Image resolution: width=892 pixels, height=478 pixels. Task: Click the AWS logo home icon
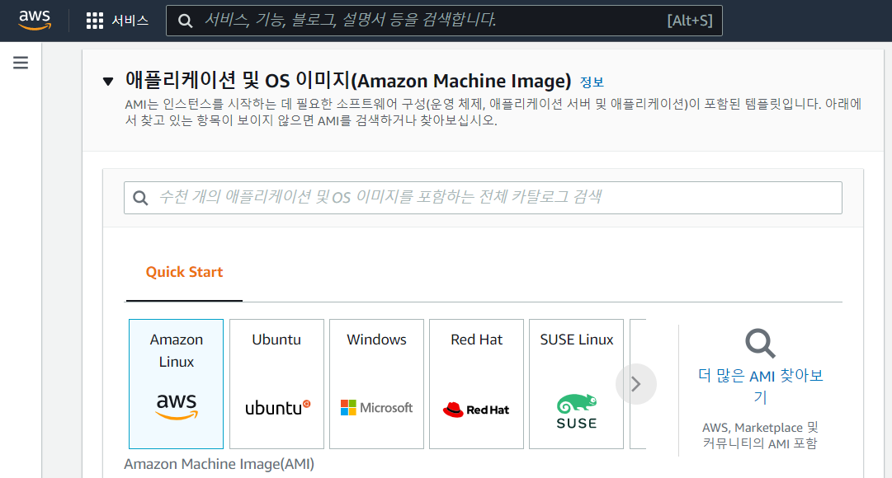pyautogui.click(x=35, y=20)
